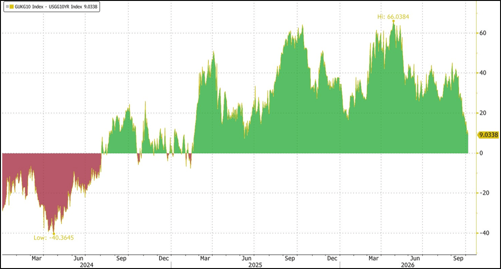The image size is (501, 269).
Task: Click the Jun 2025 month label
Action: coord(246,258)
